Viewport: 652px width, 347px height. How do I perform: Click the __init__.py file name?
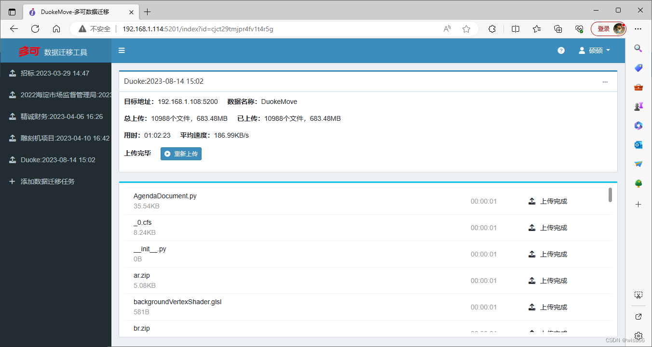(150, 249)
